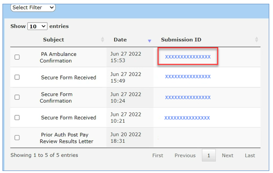
Task: Tick the Secure Form Confirmation row checkbox
Action: tap(17, 97)
